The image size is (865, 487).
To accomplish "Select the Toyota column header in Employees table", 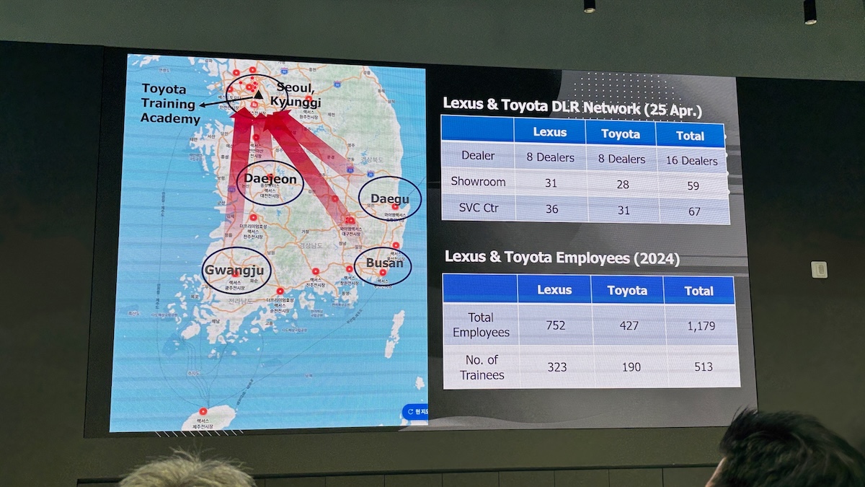I will click(x=626, y=290).
